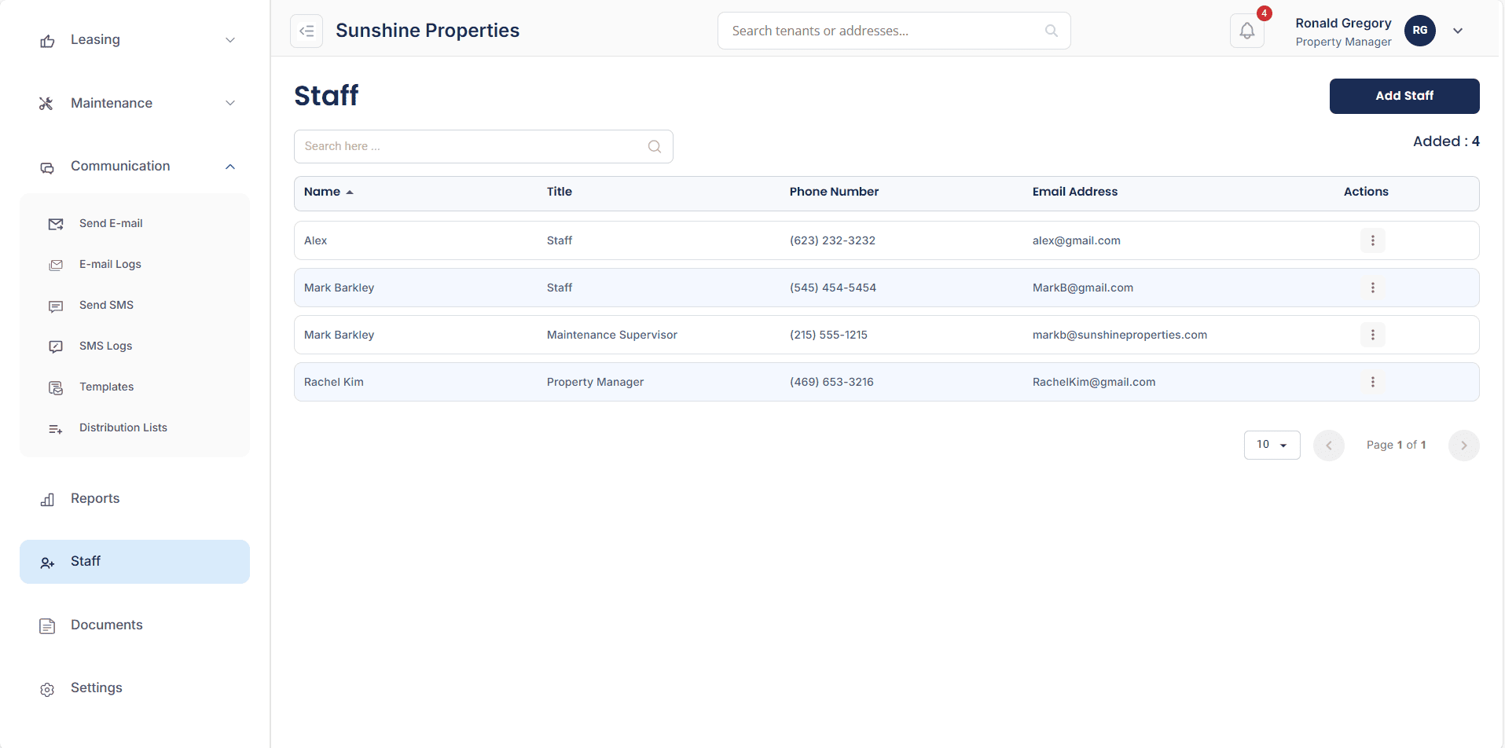
Task: Open the Reports section
Action: (95, 499)
